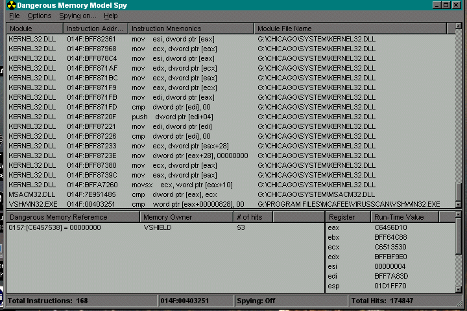
Task: Click the 014F:00403251 status bar panel
Action: [196, 301]
